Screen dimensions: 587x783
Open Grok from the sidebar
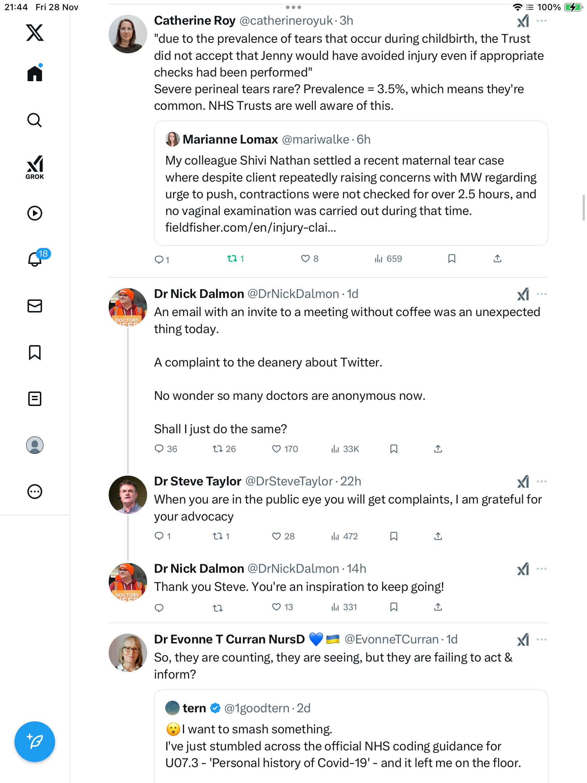point(35,167)
